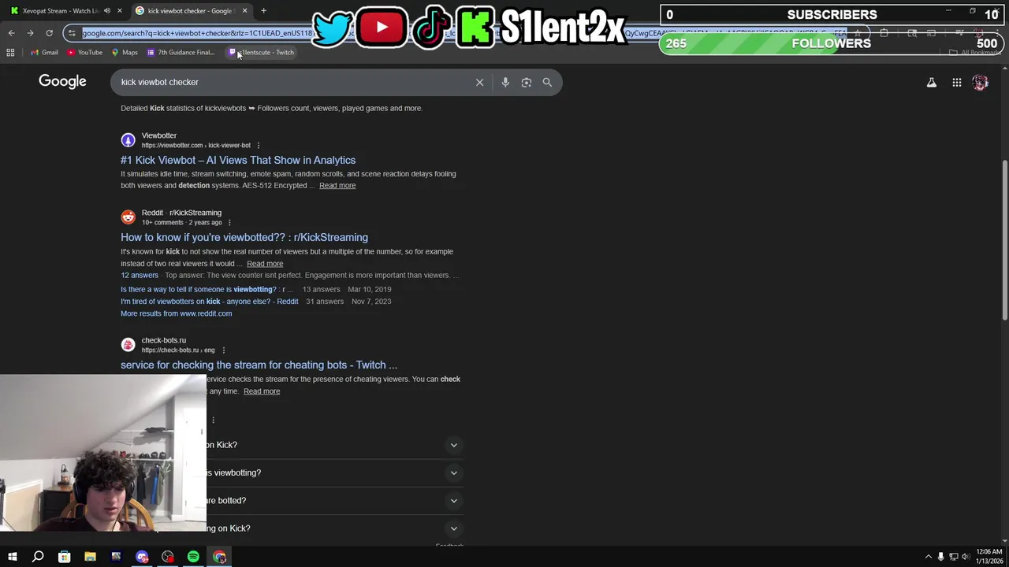The width and height of the screenshot is (1009, 567).
Task: Open OBS Studio from the taskbar
Action: click(x=168, y=557)
